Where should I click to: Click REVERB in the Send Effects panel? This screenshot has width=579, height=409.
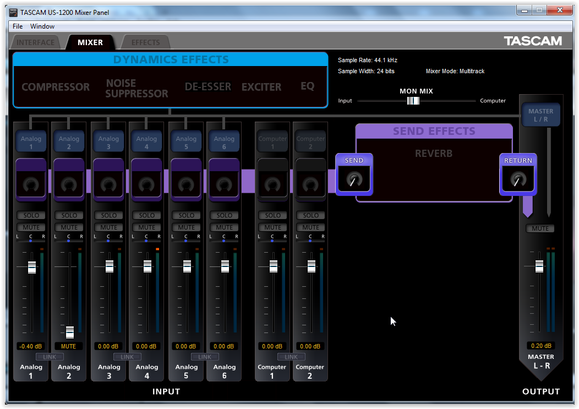pos(434,154)
